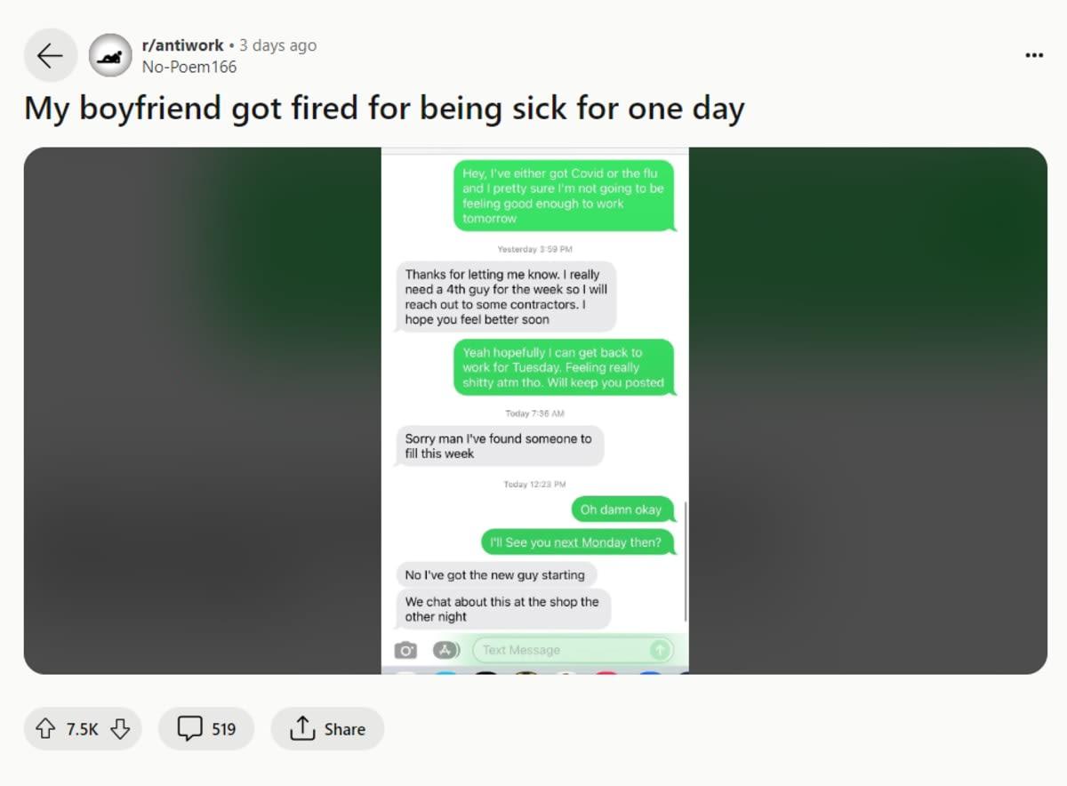View the No-Poem166 user profile
Image resolution: width=1067 pixels, height=786 pixels.
[189, 67]
